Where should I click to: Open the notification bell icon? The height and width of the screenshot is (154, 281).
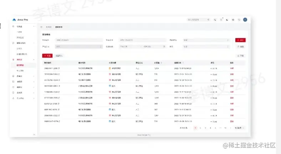click(221, 20)
